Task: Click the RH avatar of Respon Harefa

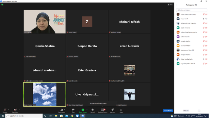Action: (178, 55)
